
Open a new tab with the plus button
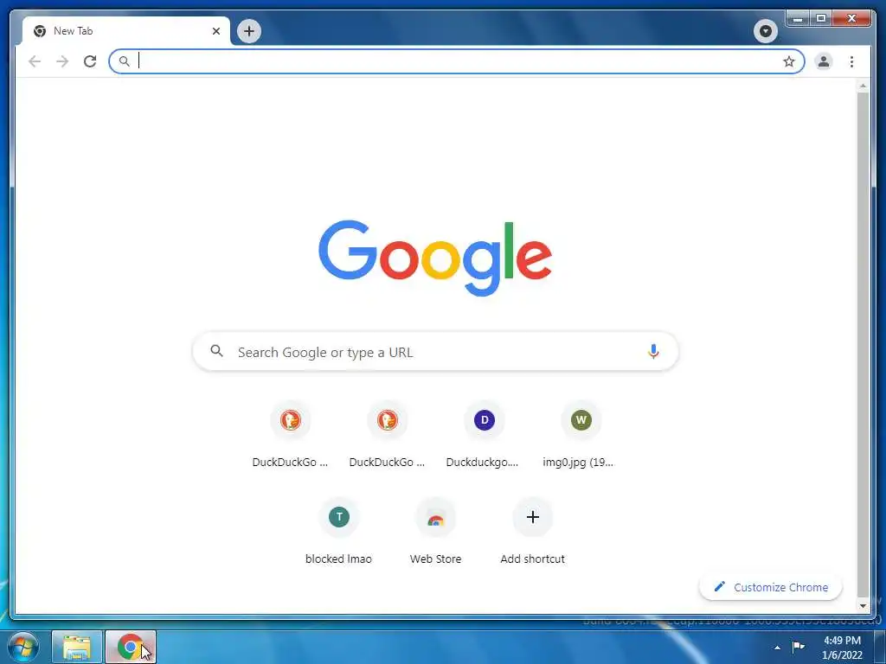(249, 31)
